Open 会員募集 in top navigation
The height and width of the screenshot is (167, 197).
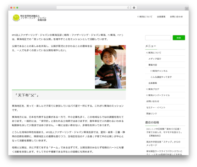pos(161,17)
